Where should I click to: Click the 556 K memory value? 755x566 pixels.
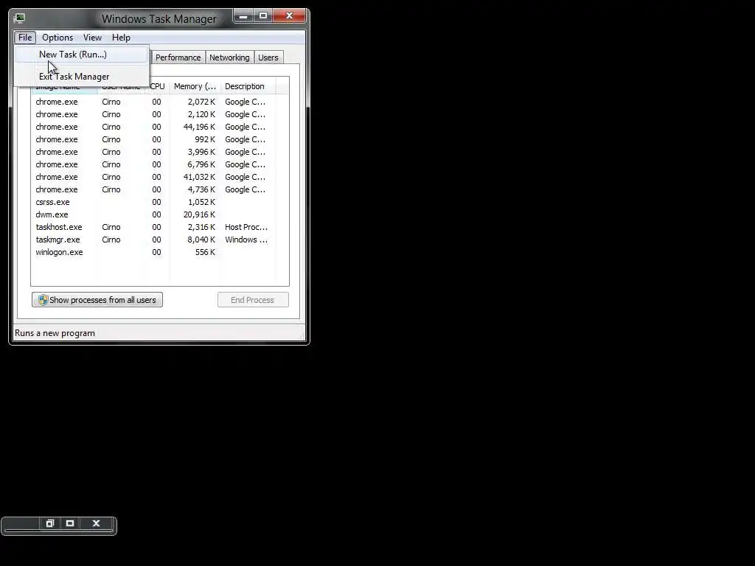click(205, 252)
